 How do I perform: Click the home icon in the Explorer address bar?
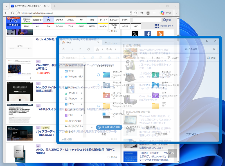click(x=97, y=49)
